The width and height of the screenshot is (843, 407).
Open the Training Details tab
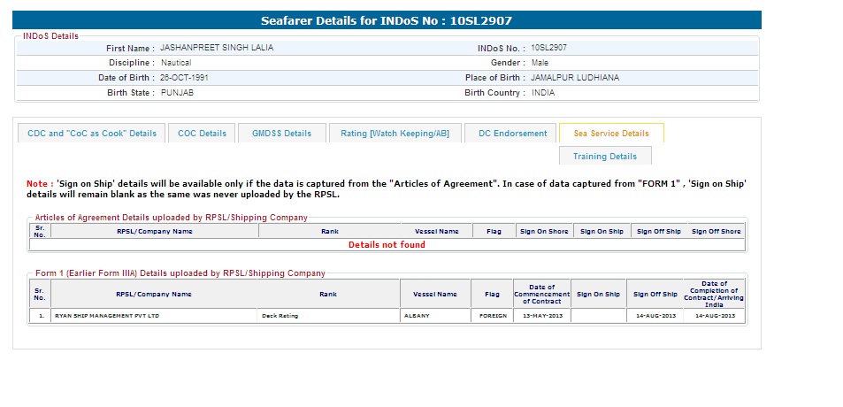(x=604, y=157)
